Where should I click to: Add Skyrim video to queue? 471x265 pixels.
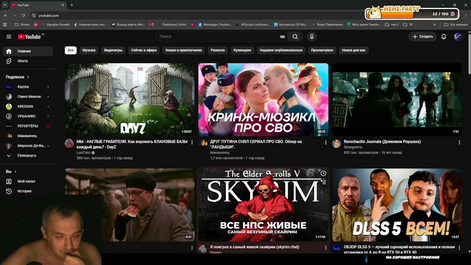323,182
